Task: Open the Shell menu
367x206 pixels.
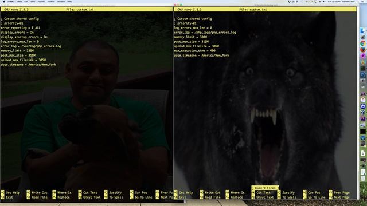Action: coord(19,1)
